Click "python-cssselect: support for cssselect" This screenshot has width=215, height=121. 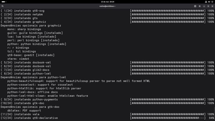[40, 85]
